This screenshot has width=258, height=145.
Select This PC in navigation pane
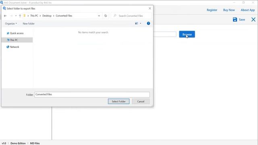[x=17, y=40]
